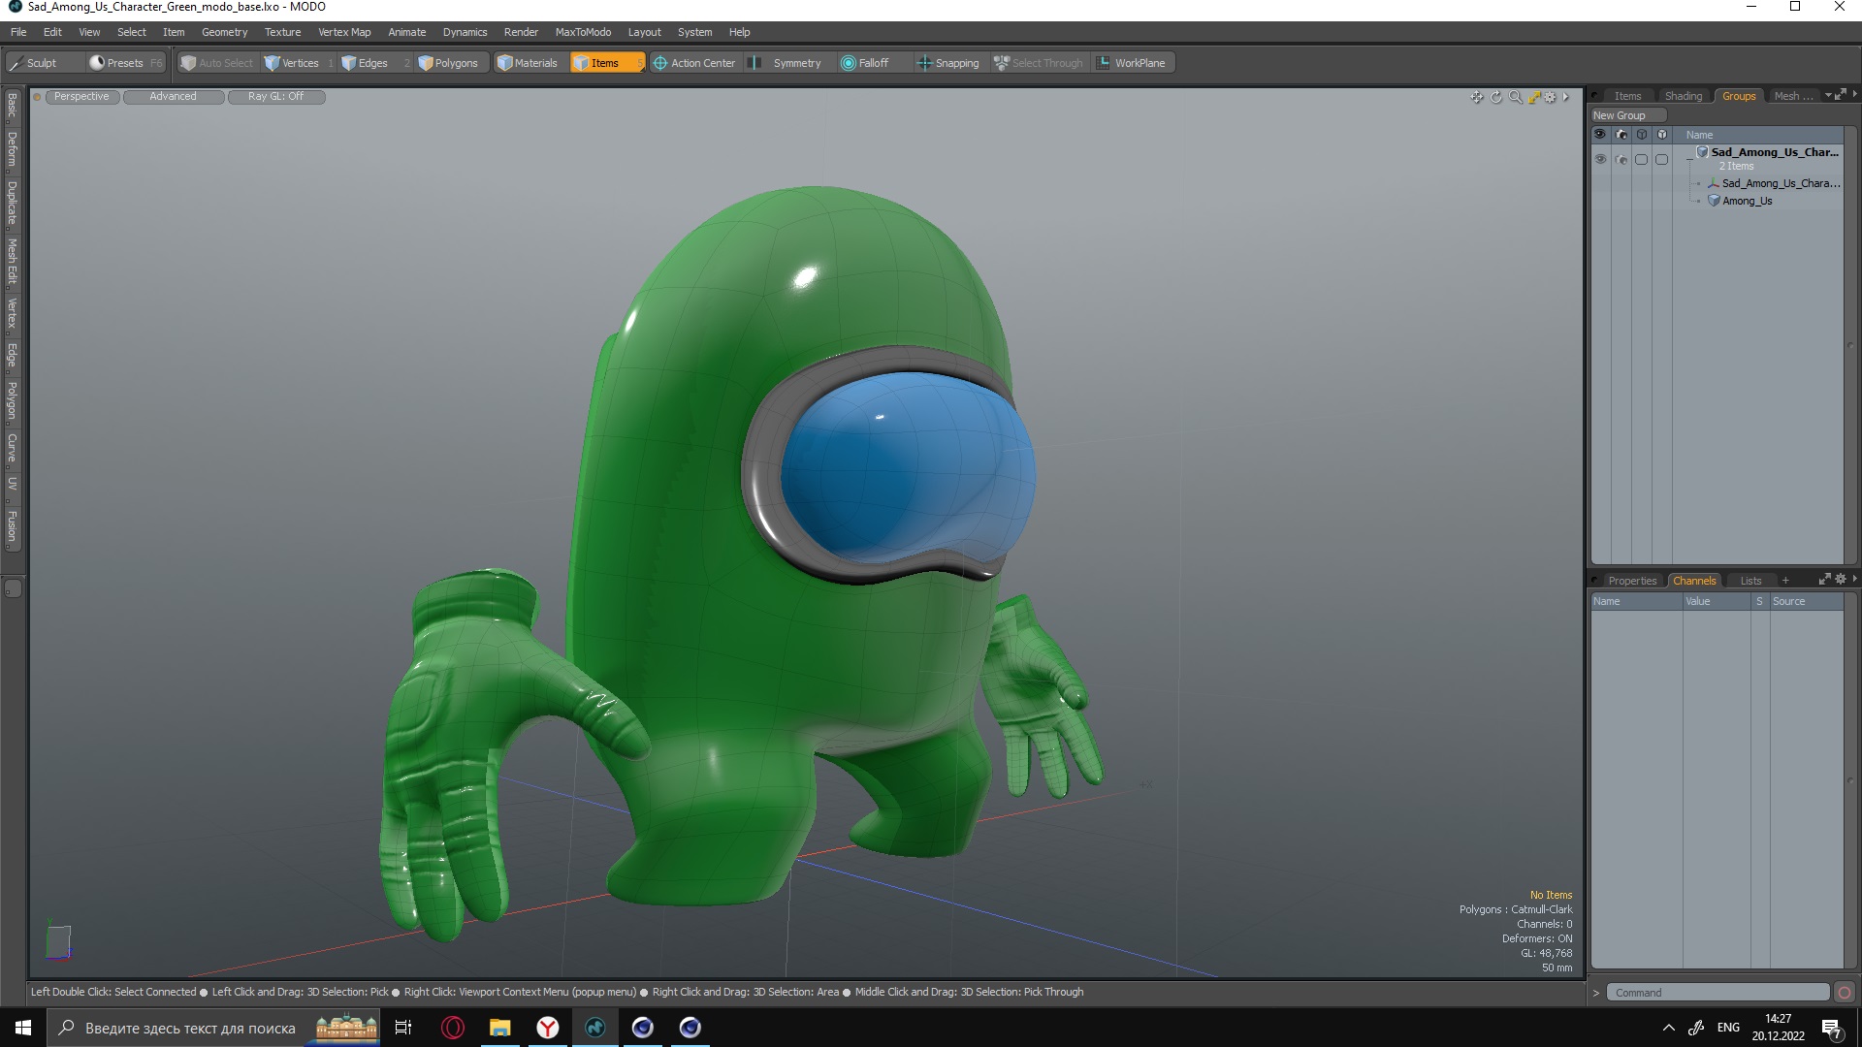Open the Windows Start menu

(x=23, y=1028)
